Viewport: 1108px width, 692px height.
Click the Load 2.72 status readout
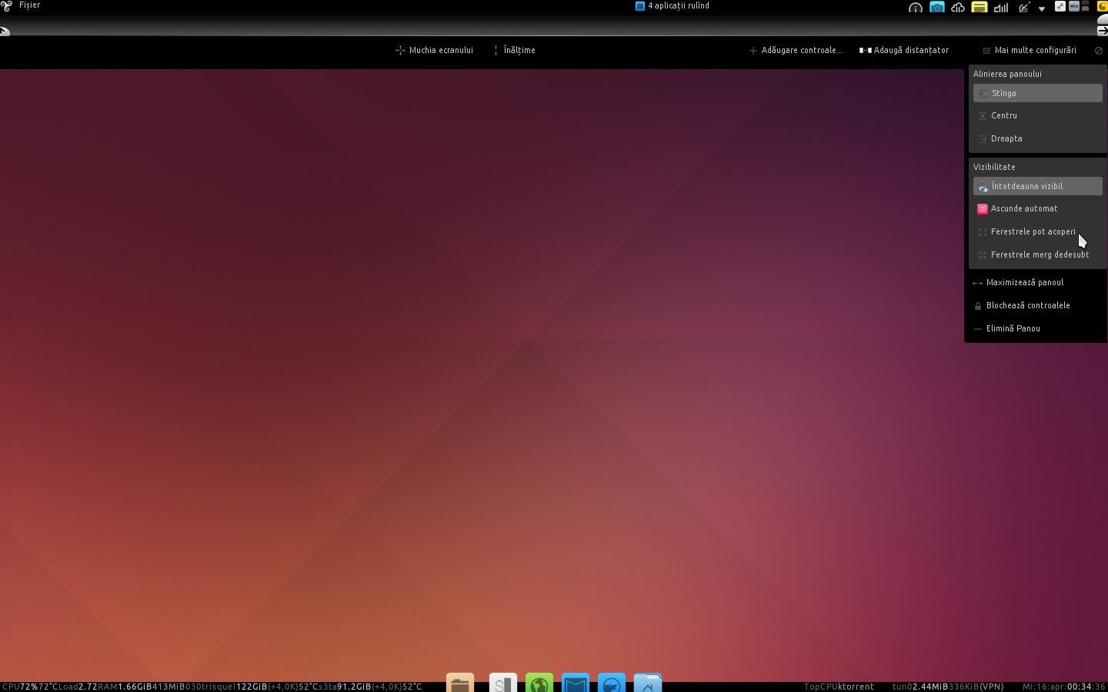[78, 687]
